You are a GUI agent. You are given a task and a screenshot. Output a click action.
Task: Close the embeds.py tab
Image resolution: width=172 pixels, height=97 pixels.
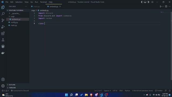pos(60,6)
